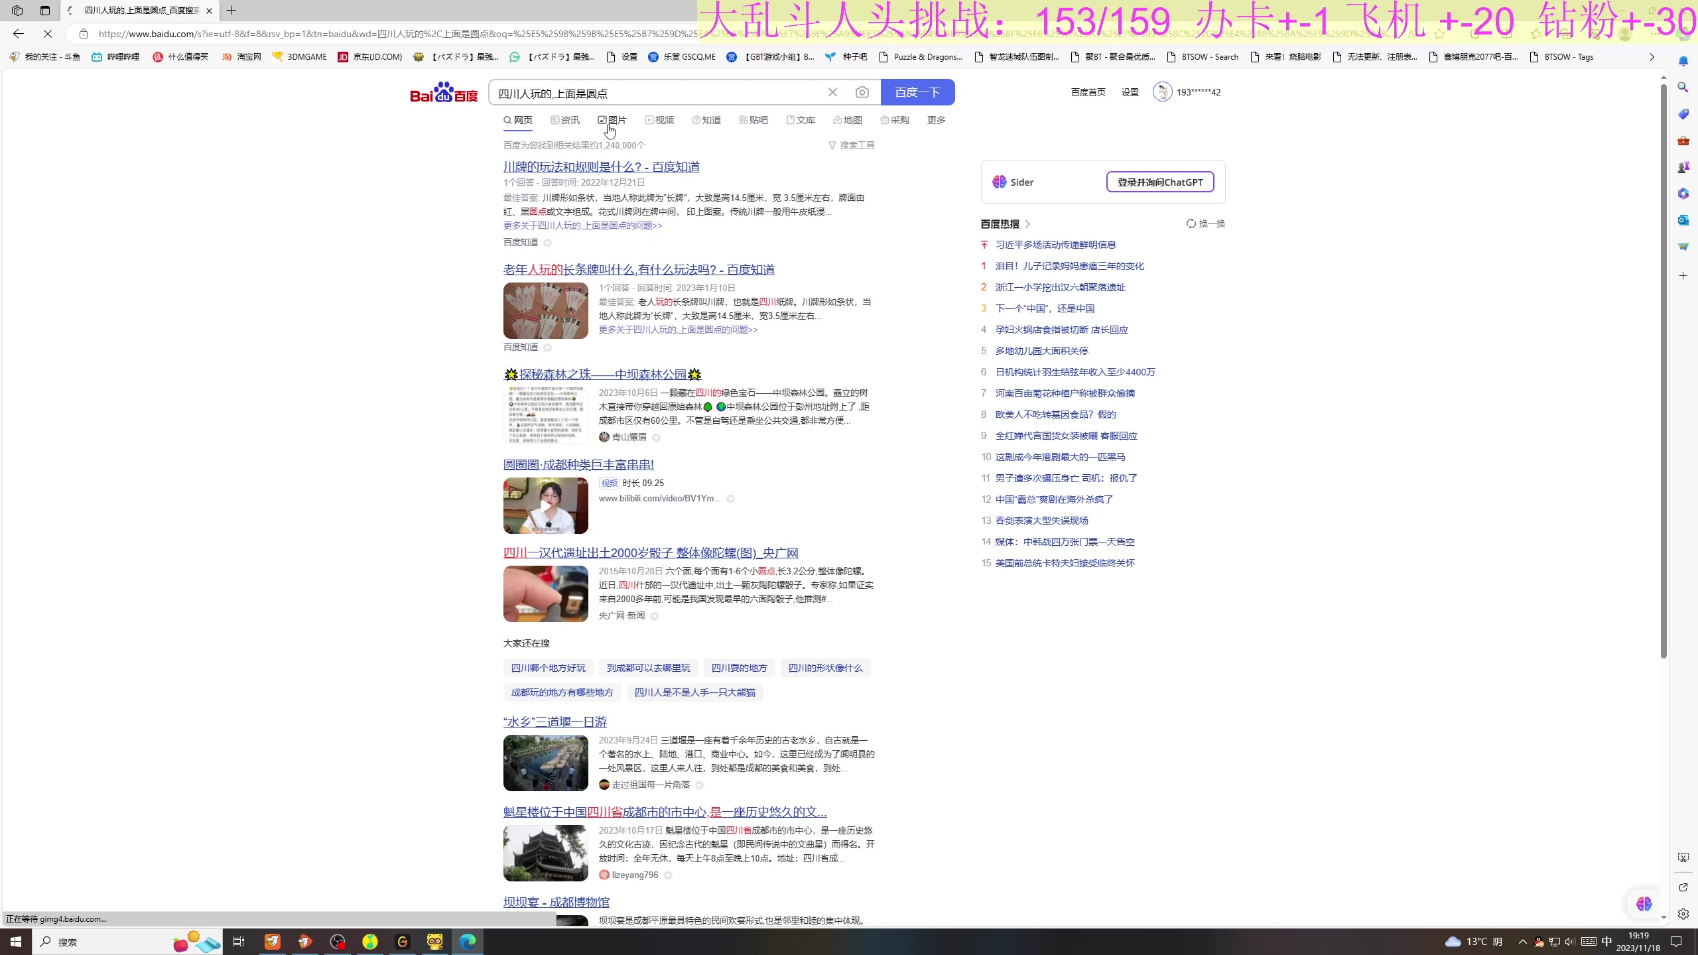Image resolution: width=1698 pixels, height=955 pixels.
Task: Click the bilibili video thumbnail
Action: click(545, 505)
